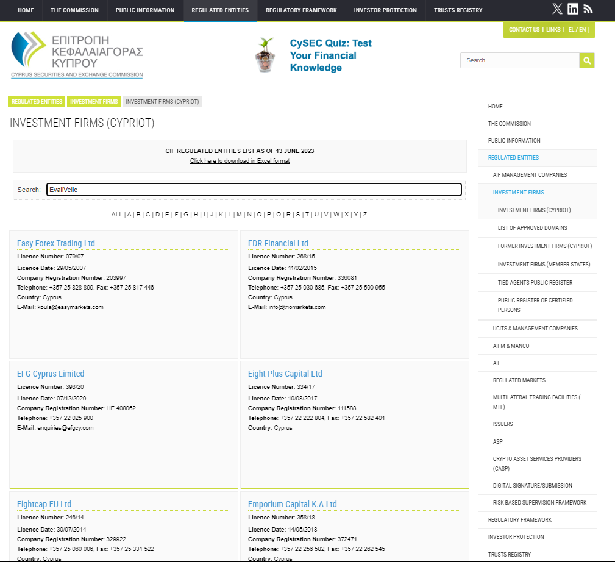Focus the site Search... field
Viewport: 615px width, 562px height.
(x=520, y=60)
